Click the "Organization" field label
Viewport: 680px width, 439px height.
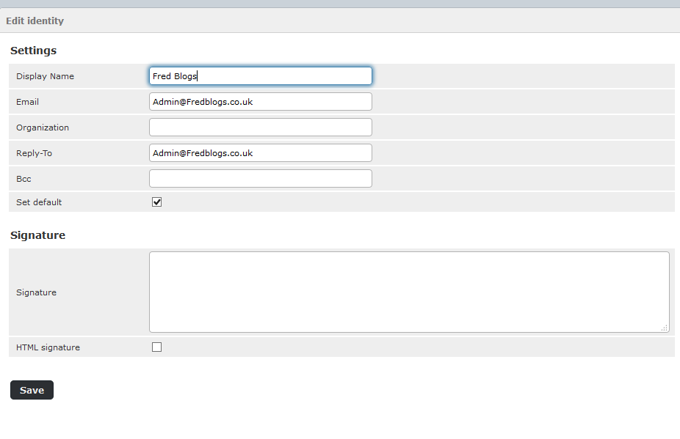click(x=43, y=128)
